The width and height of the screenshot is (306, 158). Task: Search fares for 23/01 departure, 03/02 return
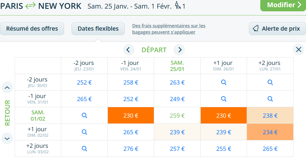coord(84,149)
